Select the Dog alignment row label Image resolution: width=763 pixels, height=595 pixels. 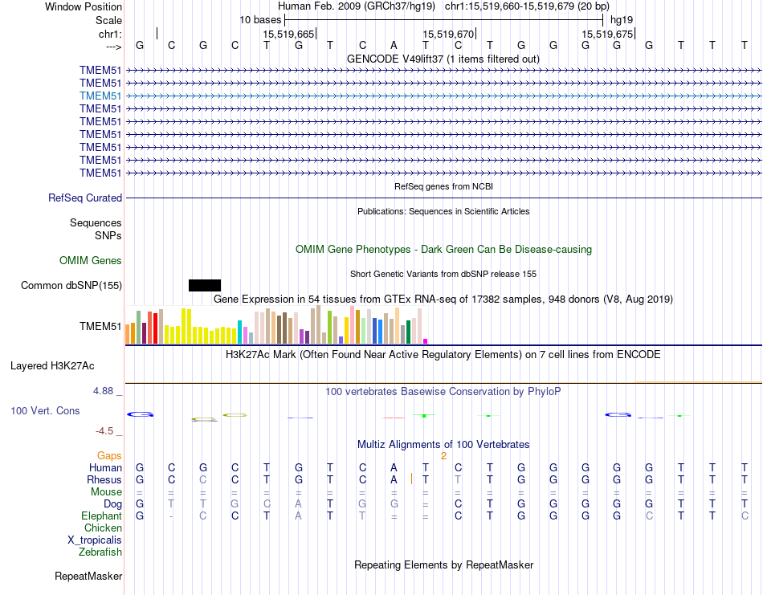point(112,504)
